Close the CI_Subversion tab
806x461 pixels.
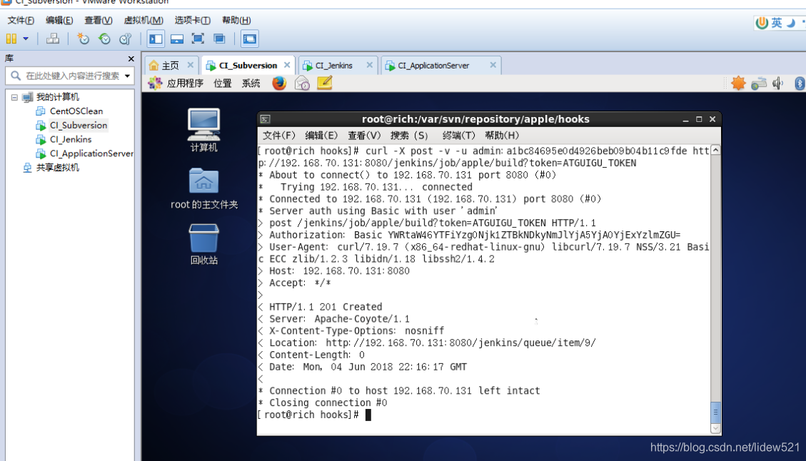pos(287,65)
